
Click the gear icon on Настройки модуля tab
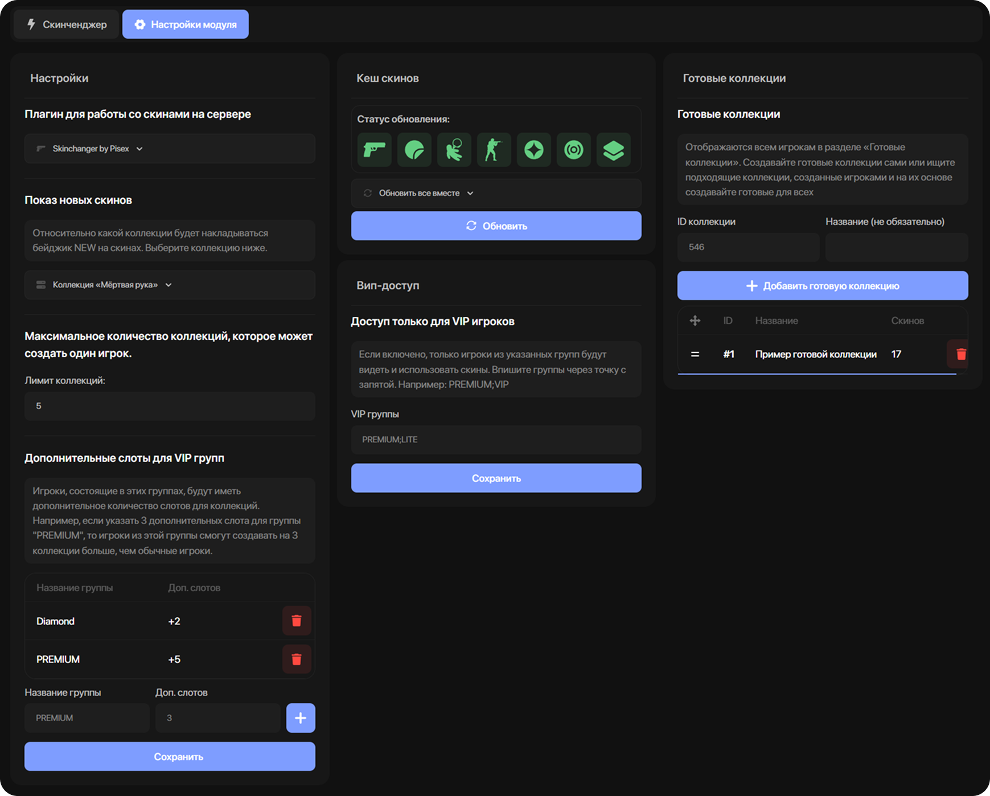coord(140,24)
